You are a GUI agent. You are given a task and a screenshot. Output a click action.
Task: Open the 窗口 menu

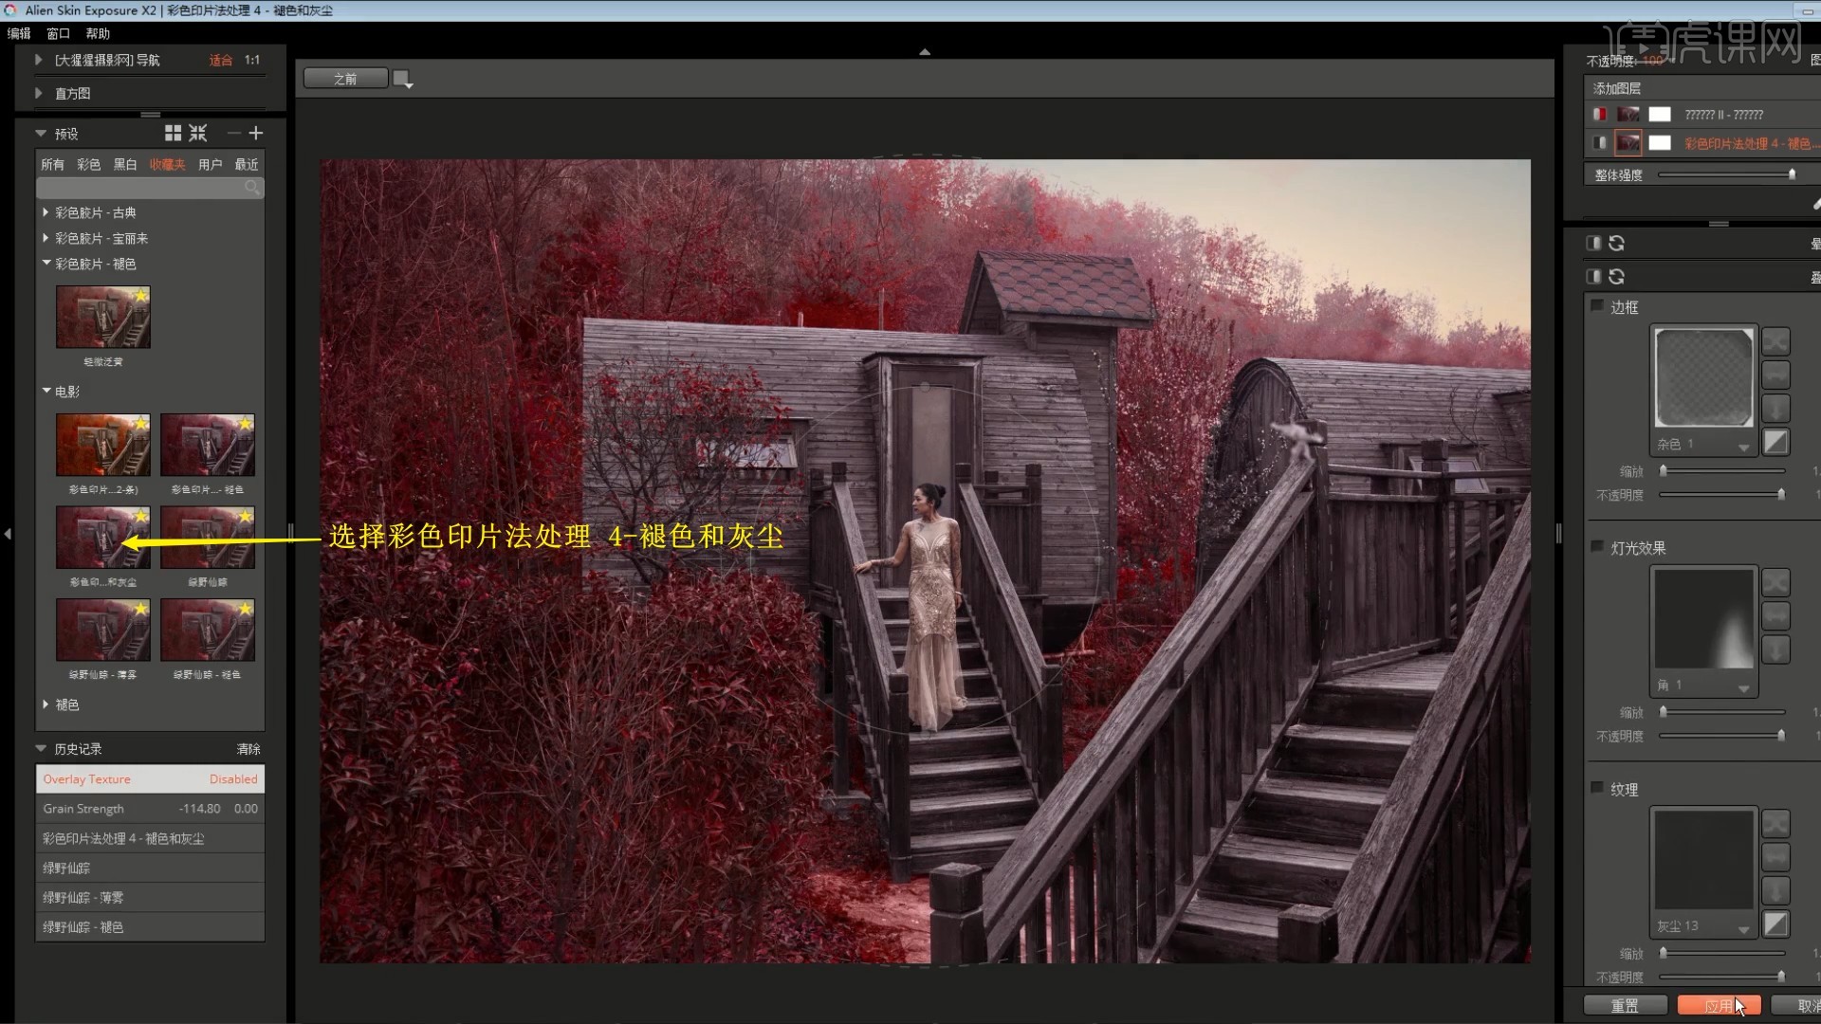pos(58,33)
